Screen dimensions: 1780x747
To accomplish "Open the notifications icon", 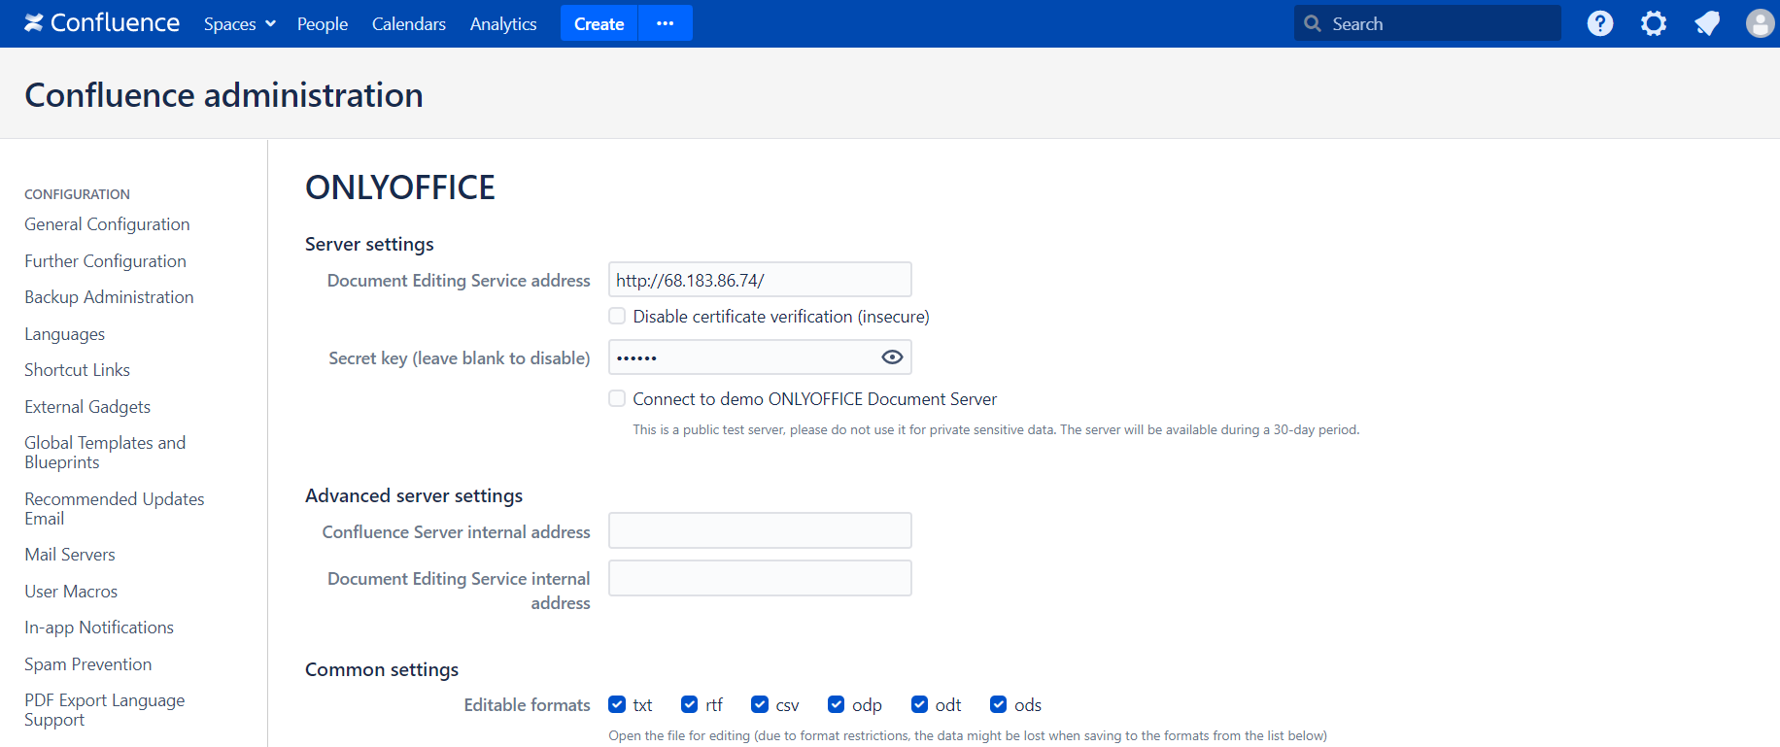I will [1707, 23].
